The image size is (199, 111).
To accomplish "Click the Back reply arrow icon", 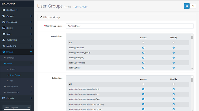I will click(193, 6).
